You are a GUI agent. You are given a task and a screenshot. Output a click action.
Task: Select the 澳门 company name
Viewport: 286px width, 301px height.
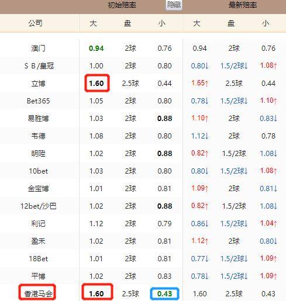tap(38, 48)
